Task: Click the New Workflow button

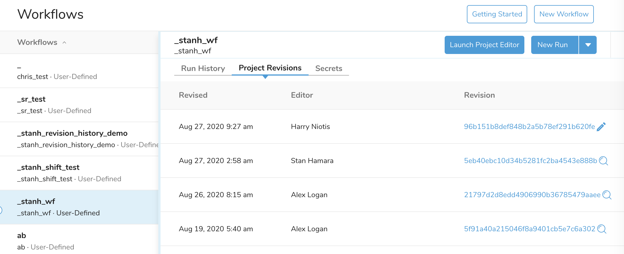Action: (x=564, y=14)
